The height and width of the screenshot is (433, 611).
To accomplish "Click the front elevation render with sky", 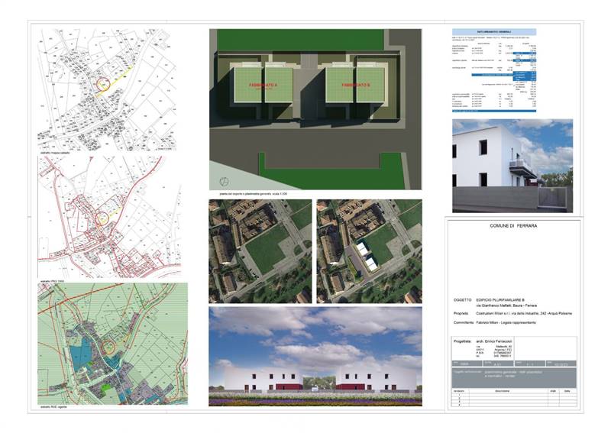I will [315, 356].
